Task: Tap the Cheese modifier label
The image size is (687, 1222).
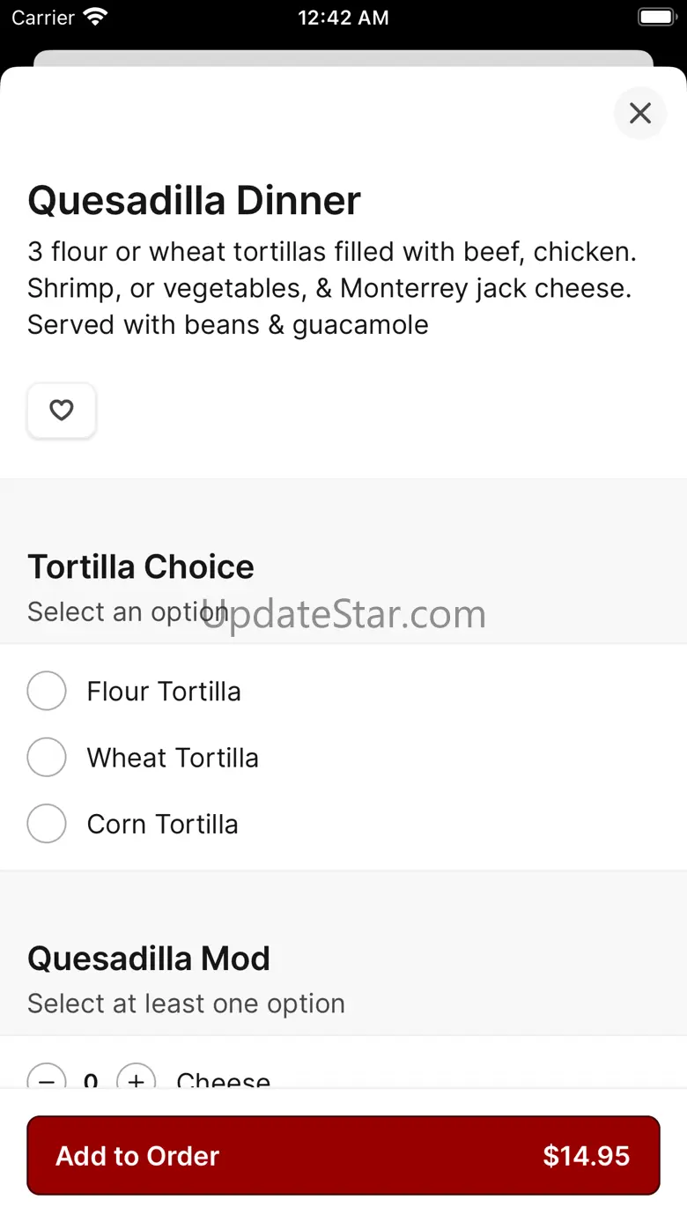Action: click(x=223, y=1079)
